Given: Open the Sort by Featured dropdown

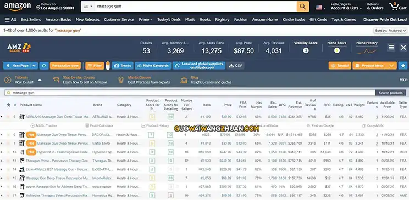Looking at the screenshot, I should pos(390,31).
